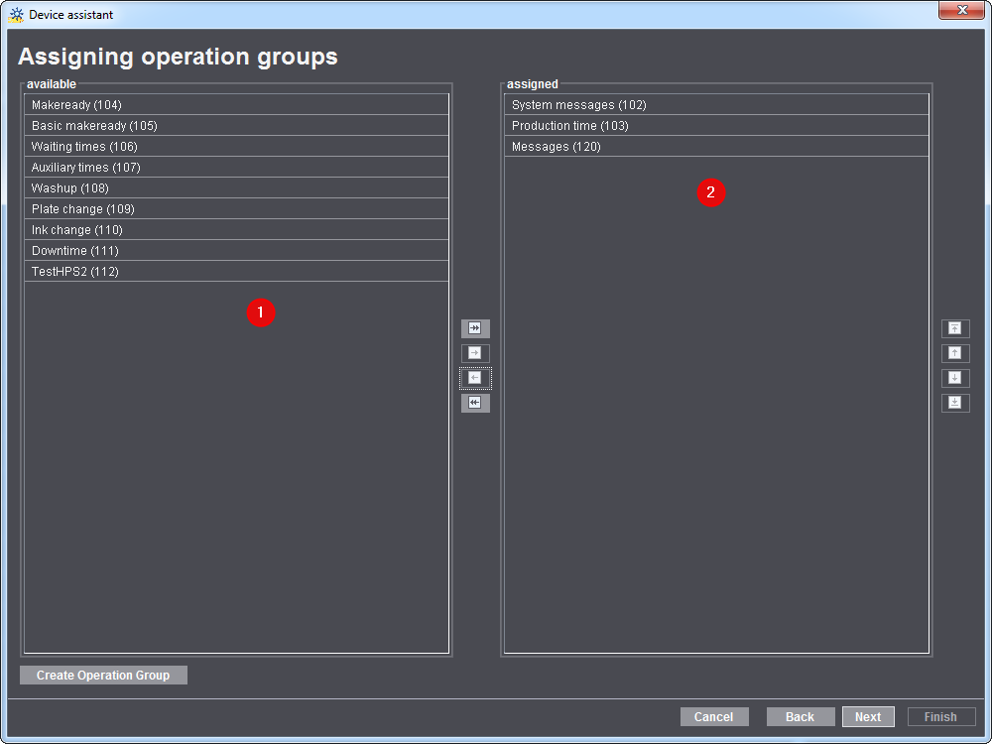Select Washup (108) operation group

(236, 188)
